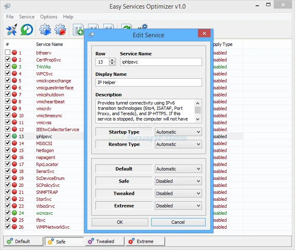Click the red status dot for lfsvc
The height and width of the screenshot is (250, 295).
(14, 220)
